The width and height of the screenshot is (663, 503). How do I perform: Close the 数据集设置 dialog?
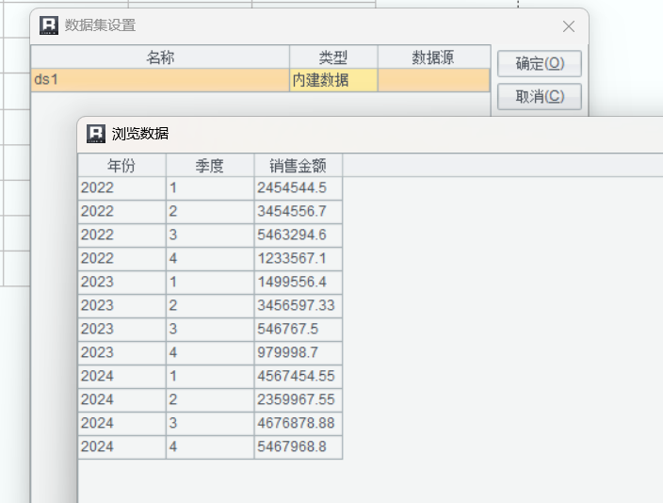[x=568, y=26]
